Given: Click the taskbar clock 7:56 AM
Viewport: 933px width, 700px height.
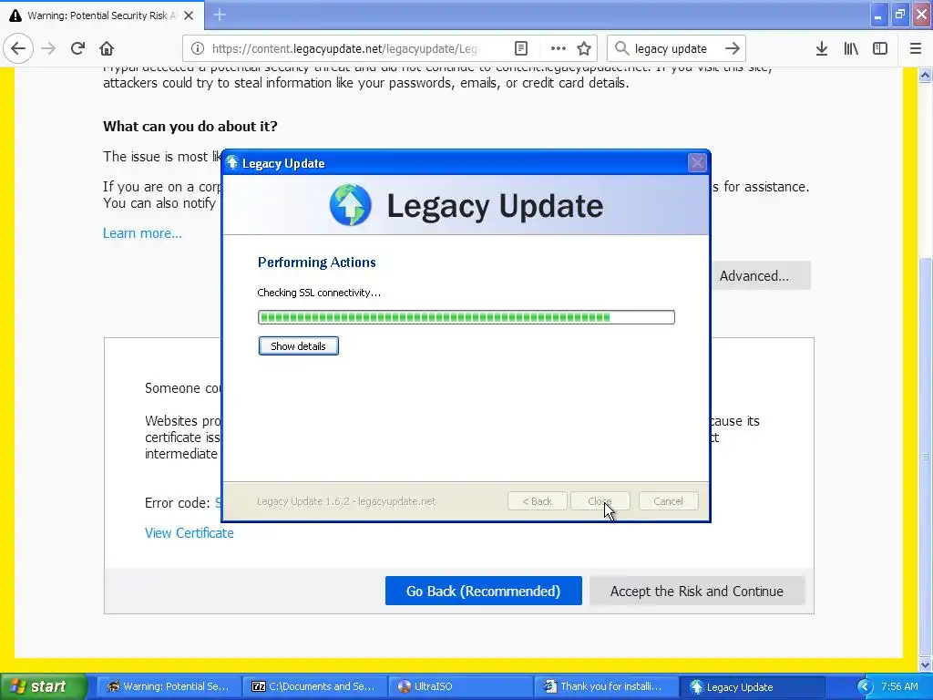Looking at the screenshot, I should click(x=899, y=686).
